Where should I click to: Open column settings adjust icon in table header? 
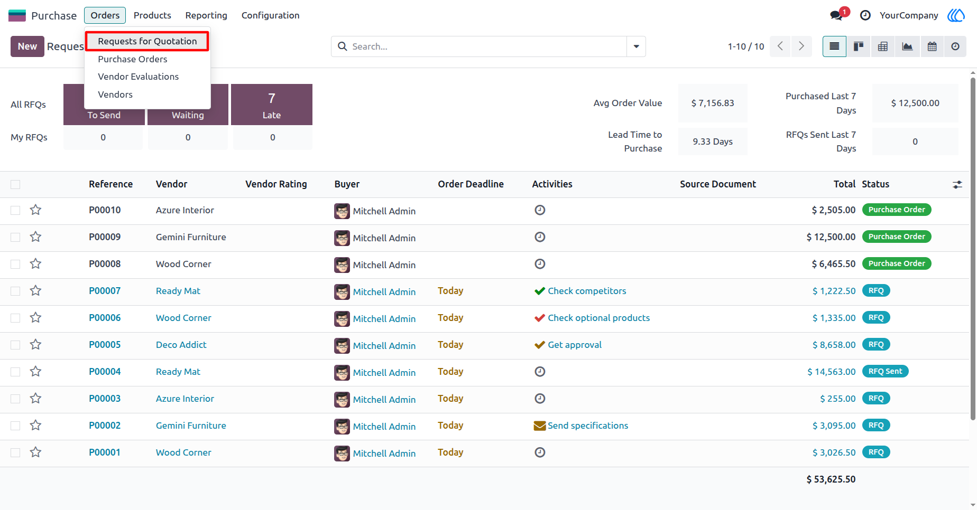point(957,185)
